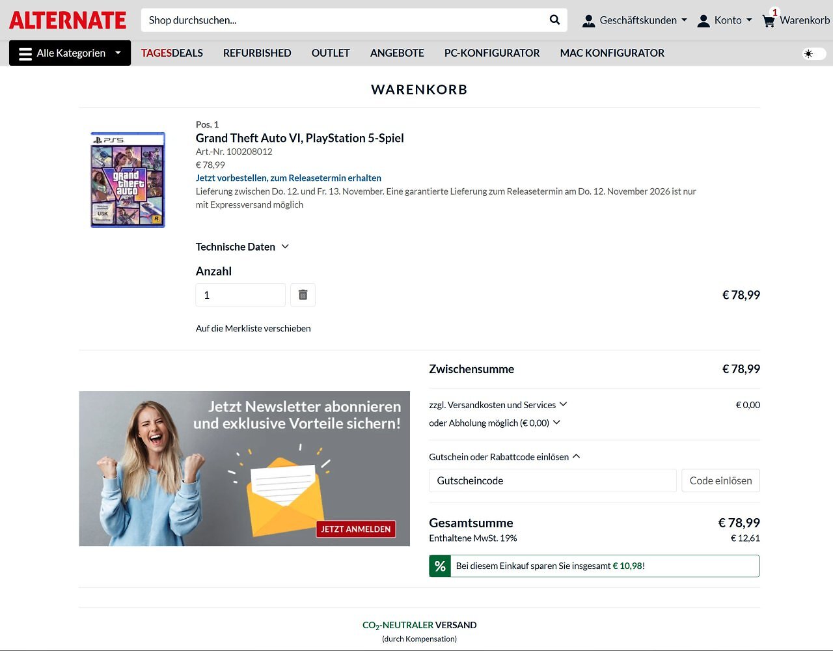Open PC-KONFIGURATOR menu item
833x651 pixels.
tap(492, 53)
